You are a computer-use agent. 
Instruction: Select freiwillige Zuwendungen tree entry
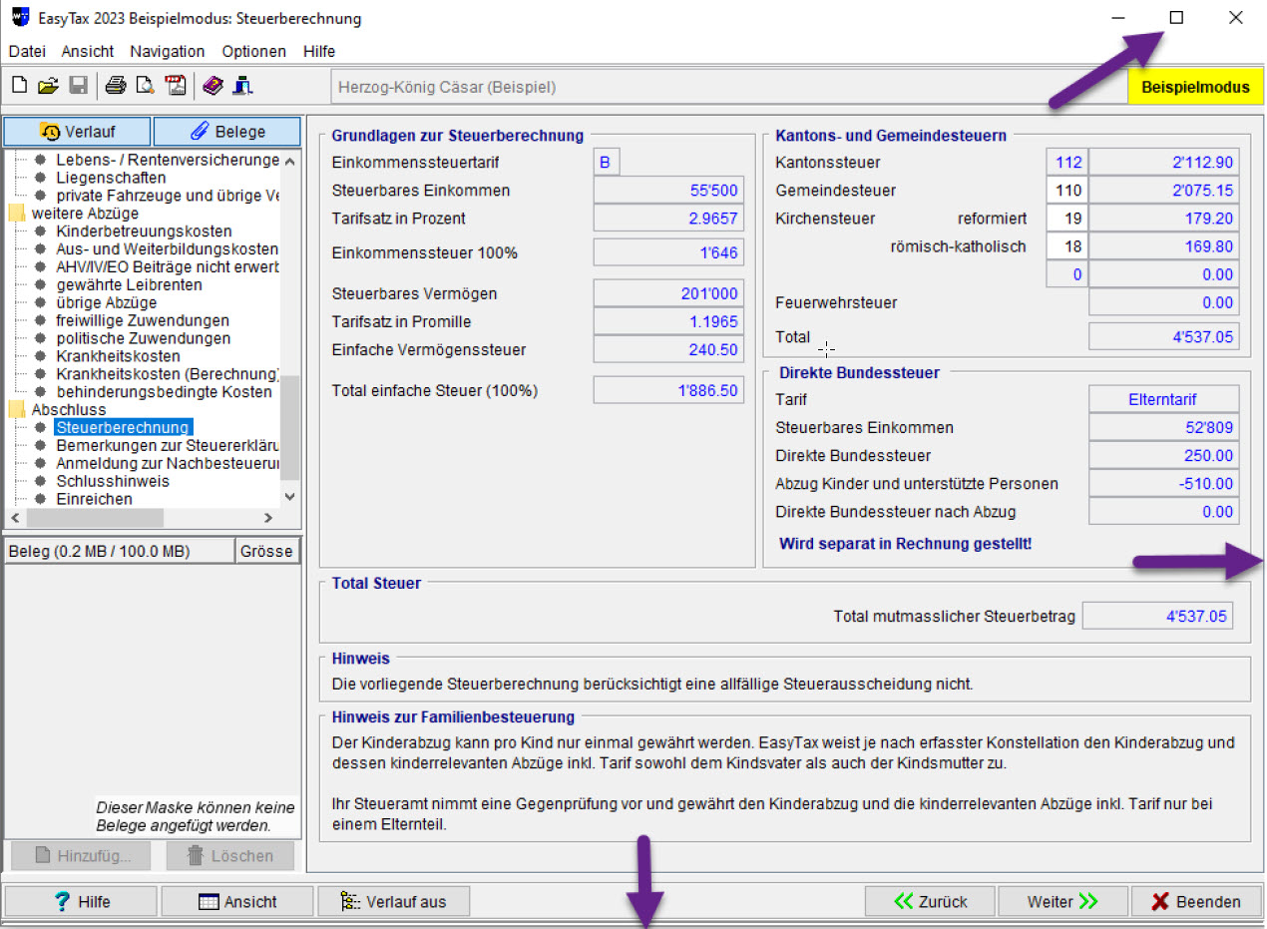click(143, 320)
